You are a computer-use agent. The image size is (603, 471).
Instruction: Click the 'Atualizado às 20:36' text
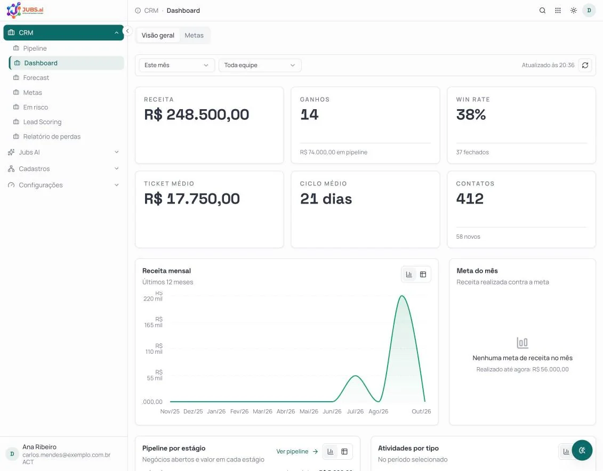click(548, 66)
